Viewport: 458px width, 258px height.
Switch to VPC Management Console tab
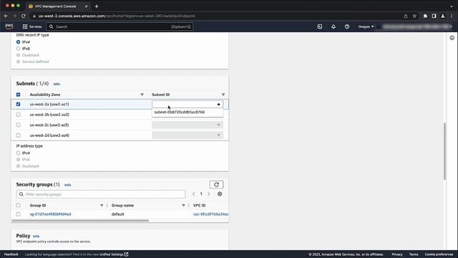point(56,6)
